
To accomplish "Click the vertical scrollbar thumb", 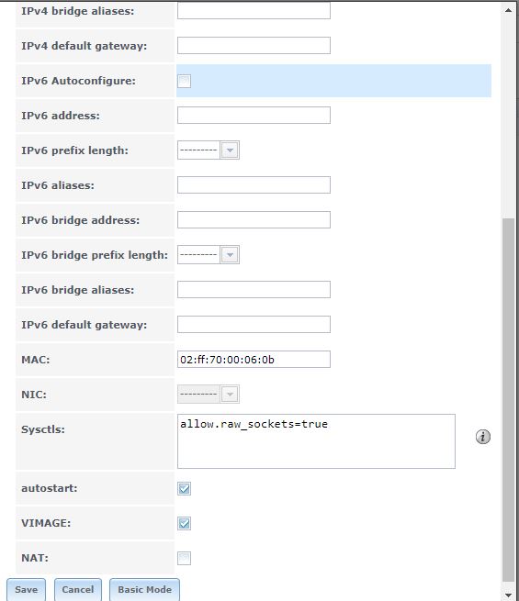I will click(x=508, y=400).
